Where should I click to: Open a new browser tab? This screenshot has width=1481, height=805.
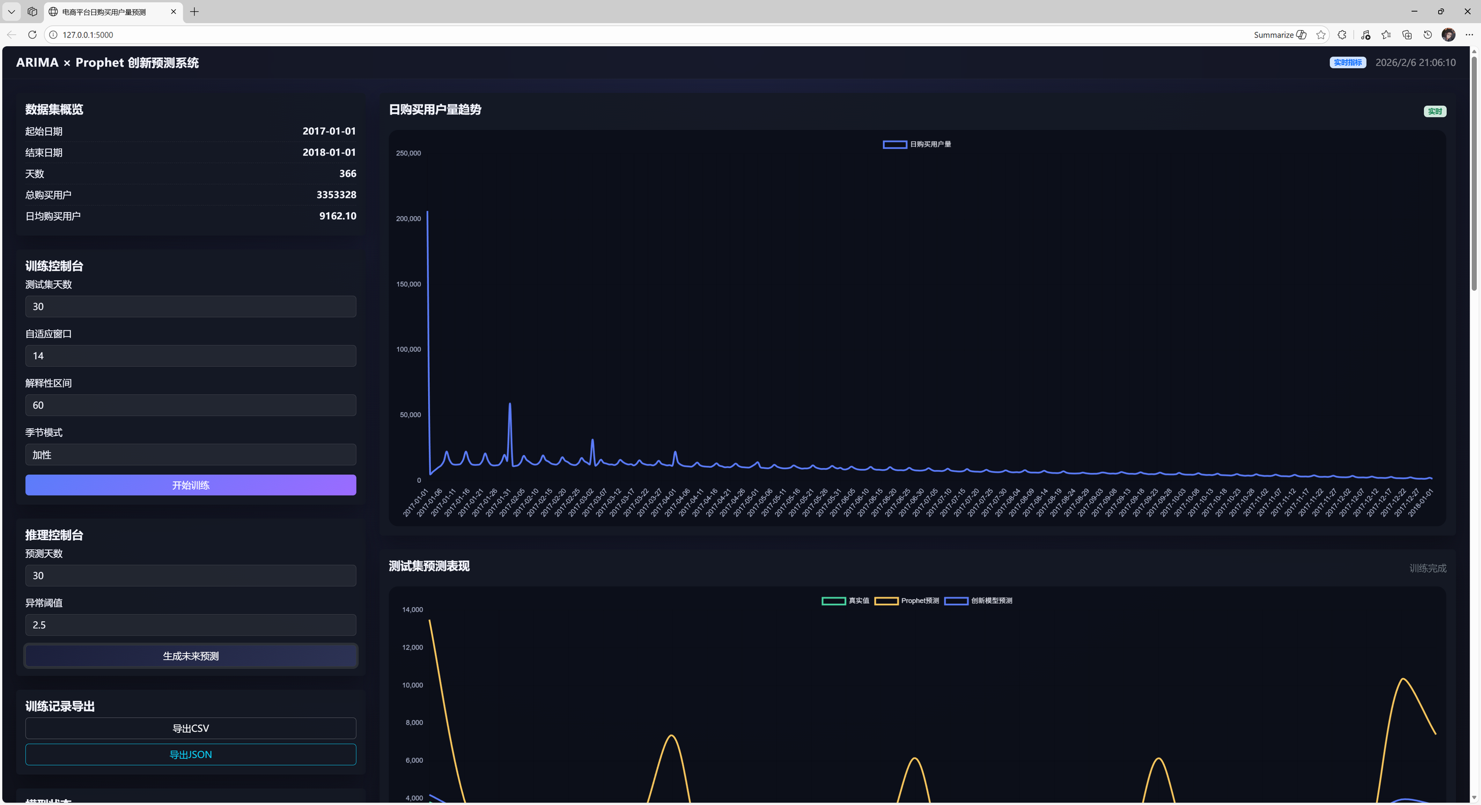tap(194, 12)
